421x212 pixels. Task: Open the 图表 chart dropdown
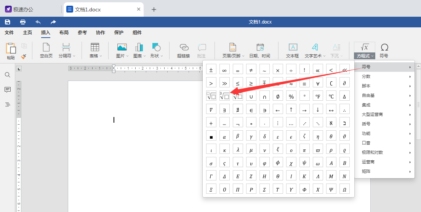click(139, 51)
